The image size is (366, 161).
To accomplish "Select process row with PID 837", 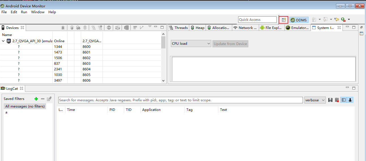I will 81,63.
